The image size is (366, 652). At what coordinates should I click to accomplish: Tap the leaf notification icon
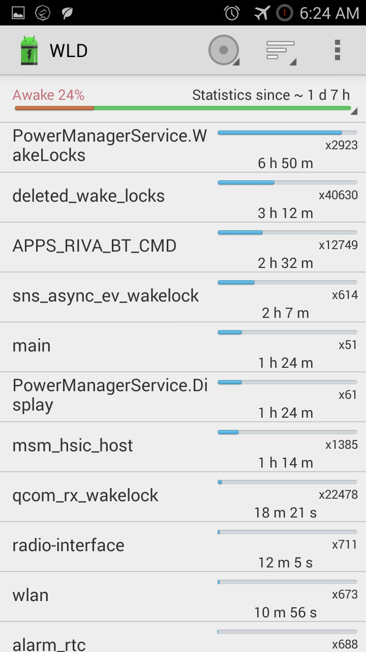click(x=67, y=13)
